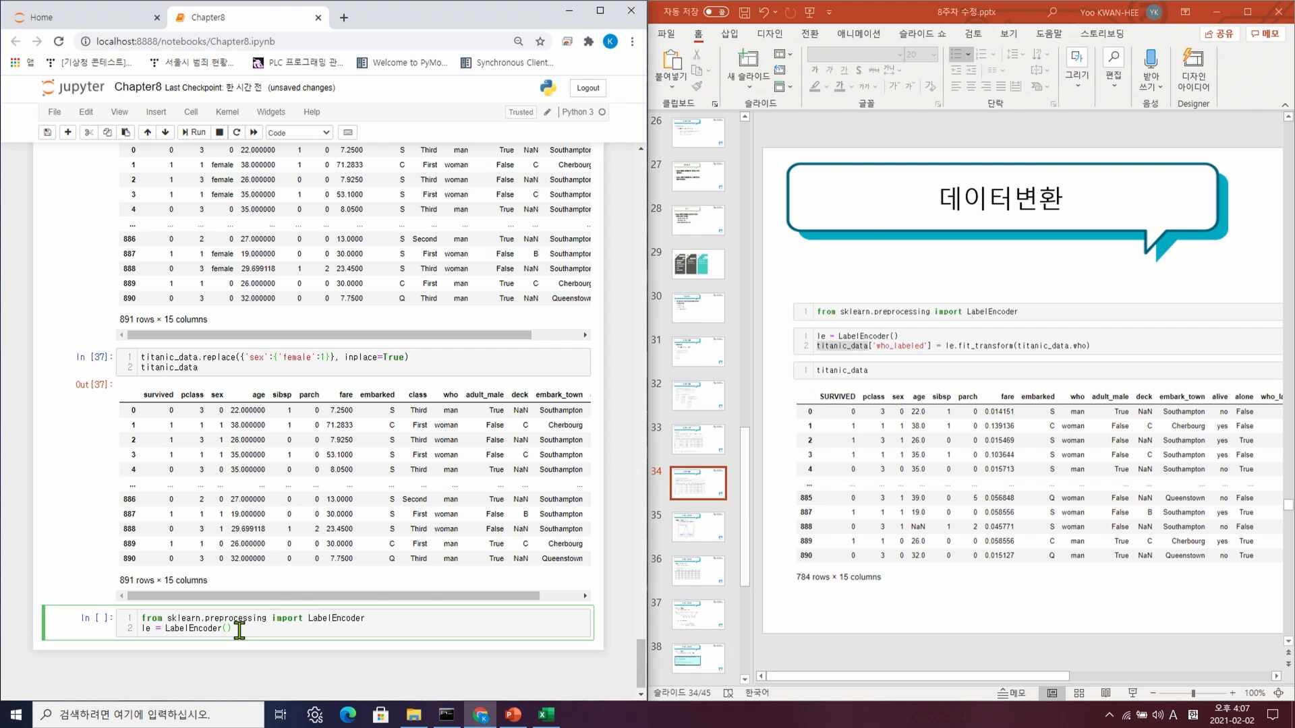Interrupt the kernel with the stop icon
Image resolution: width=1295 pixels, height=728 pixels.
click(219, 132)
